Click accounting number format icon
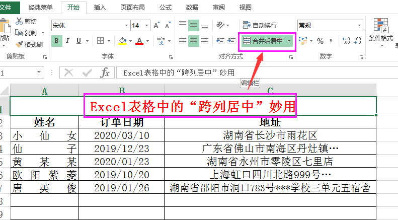The height and width of the screenshot is (220, 398). (x=302, y=41)
